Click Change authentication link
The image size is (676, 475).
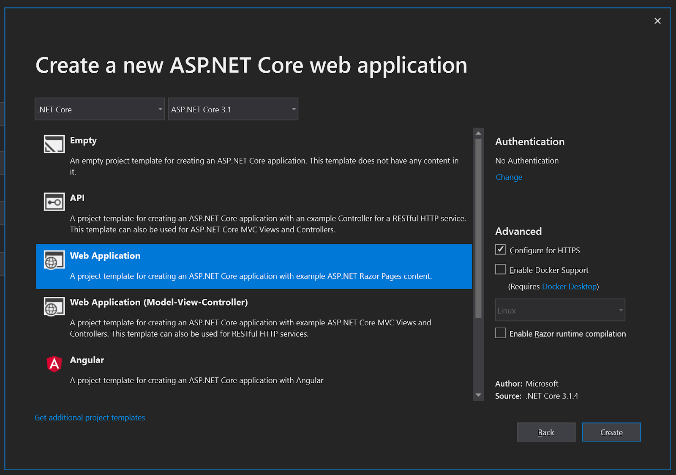[x=509, y=177]
